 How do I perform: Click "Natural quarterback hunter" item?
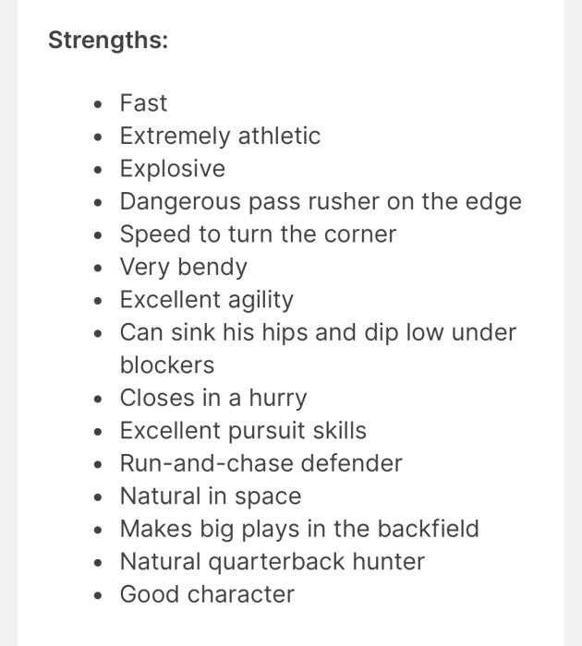tap(273, 562)
